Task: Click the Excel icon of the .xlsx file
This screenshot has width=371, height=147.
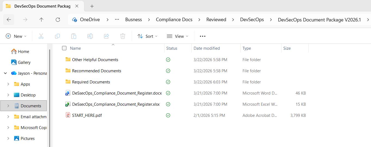Action: (68, 104)
